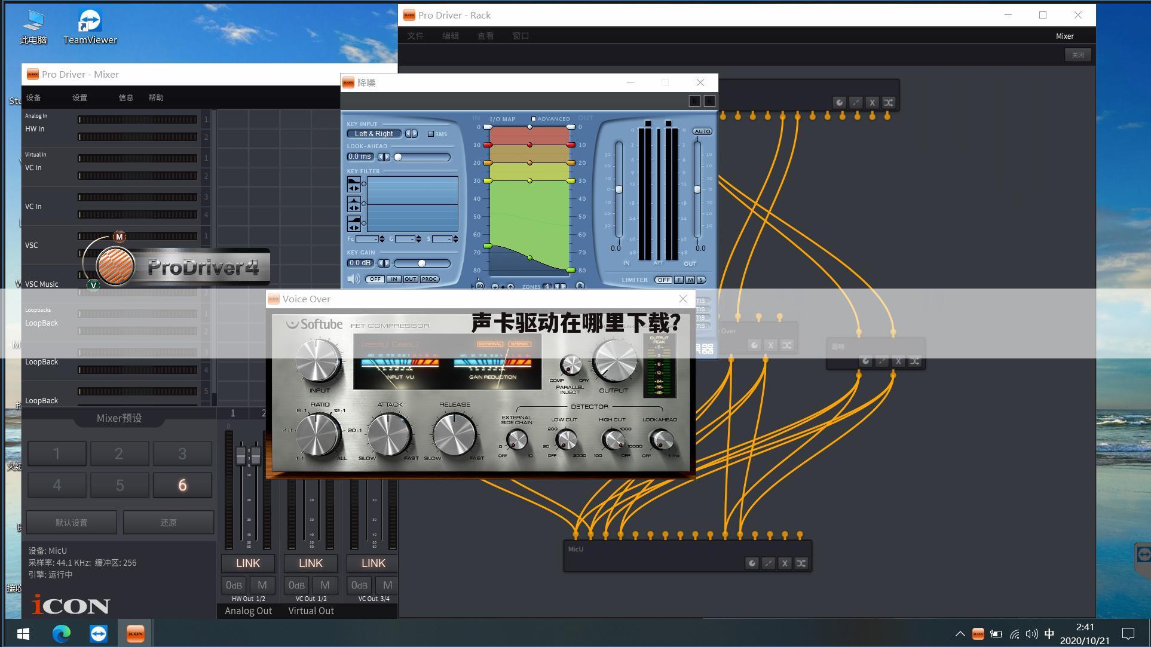The height and width of the screenshot is (647, 1151).
Task: Click the M marker badge on the VSC channel
Action: point(120,237)
